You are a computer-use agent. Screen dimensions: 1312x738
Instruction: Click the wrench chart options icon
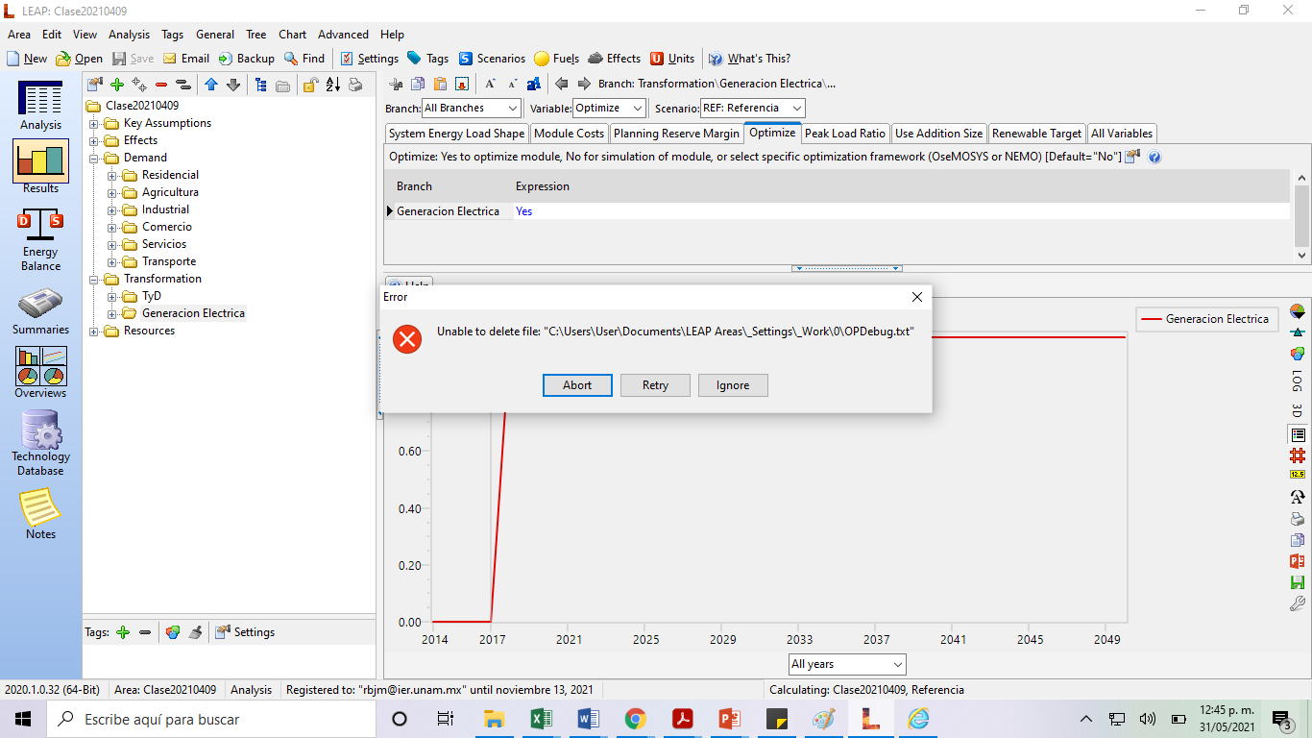[x=1297, y=603]
